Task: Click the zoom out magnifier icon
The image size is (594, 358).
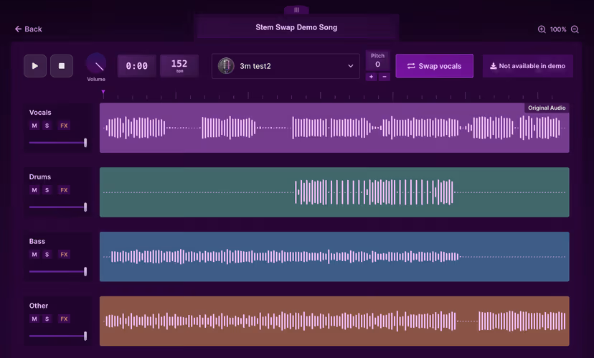Action: click(575, 29)
